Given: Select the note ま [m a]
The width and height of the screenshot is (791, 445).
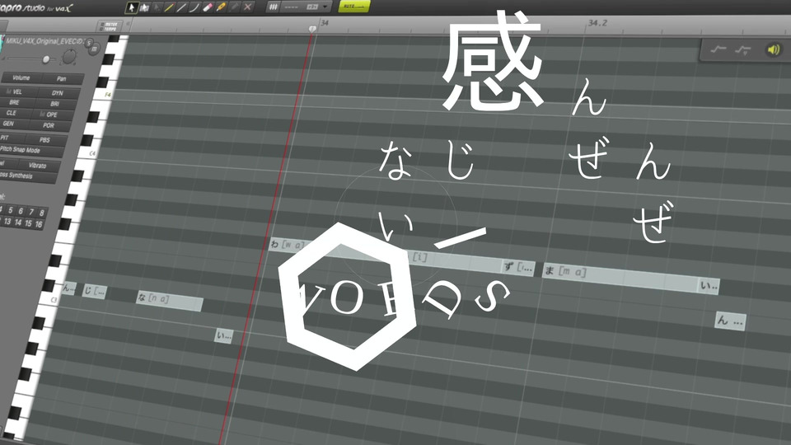Looking at the screenshot, I should coord(620,275).
